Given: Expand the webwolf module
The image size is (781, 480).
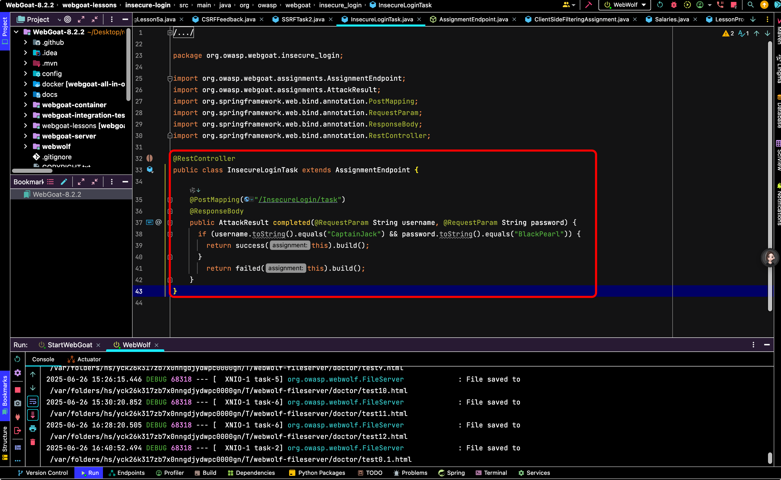Looking at the screenshot, I should (x=26, y=146).
